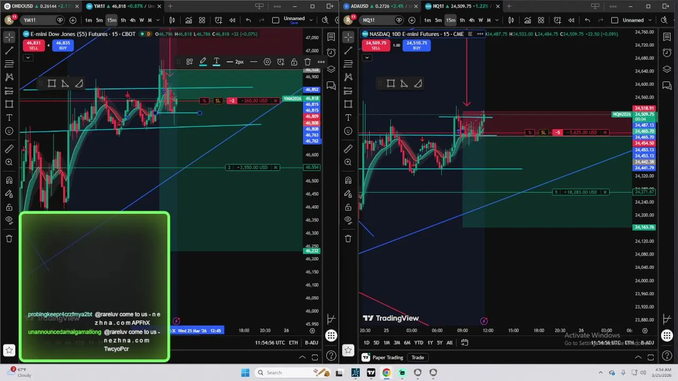Screen dimensions: 678x381
Task: Close the +2,550.00 USD take-profit order
Action: click(275, 167)
